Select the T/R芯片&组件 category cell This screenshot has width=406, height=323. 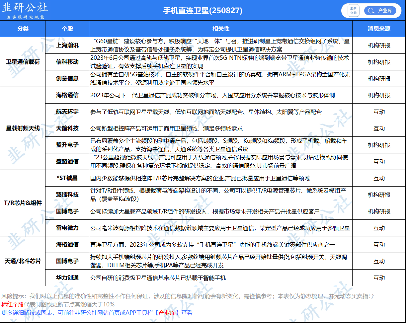23,203
